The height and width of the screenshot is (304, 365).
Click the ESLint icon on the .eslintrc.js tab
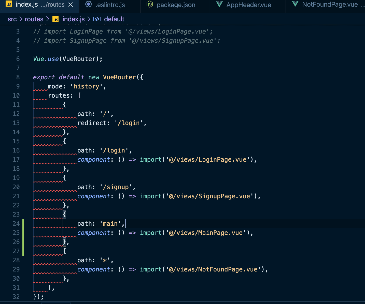coord(89,4)
